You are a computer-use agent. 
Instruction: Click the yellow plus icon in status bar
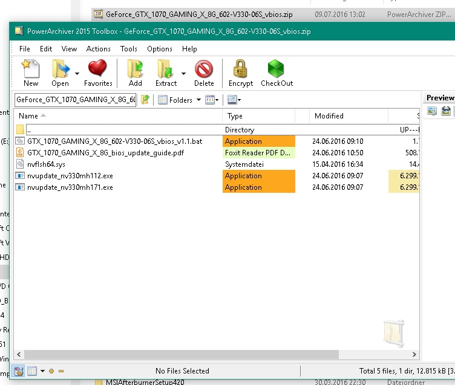[51, 371]
